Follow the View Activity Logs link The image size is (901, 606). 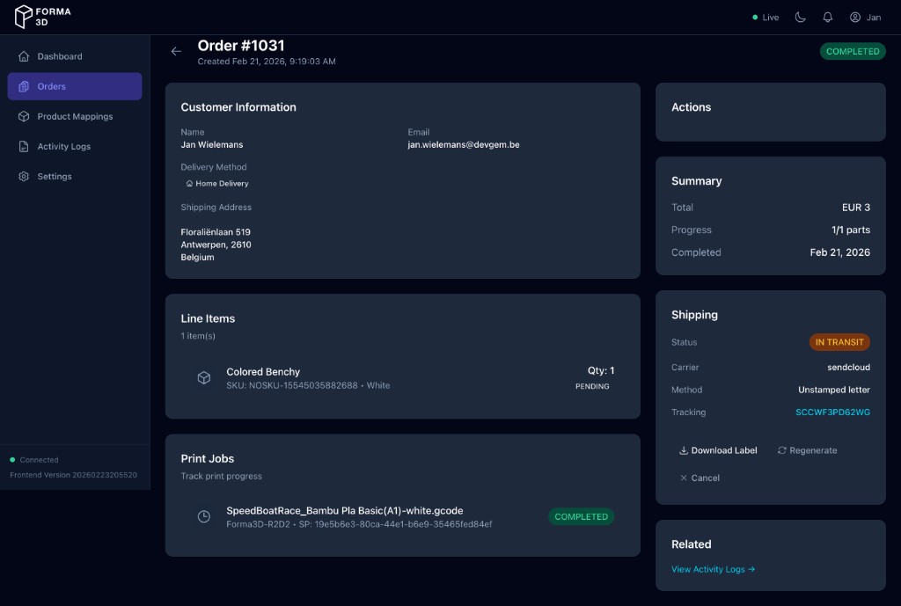pyautogui.click(x=713, y=569)
